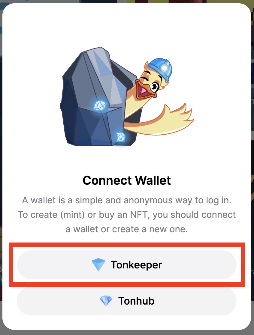This screenshot has height=335, width=254.
Task: Click the duck's blue miner helmet
Action: pos(161,68)
